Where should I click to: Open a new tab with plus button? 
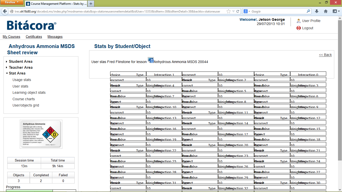click(x=91, y=4)
